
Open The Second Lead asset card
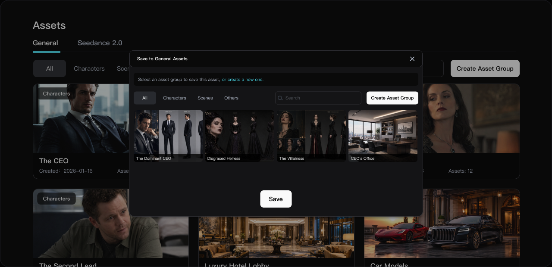click(x=111, y=228)
